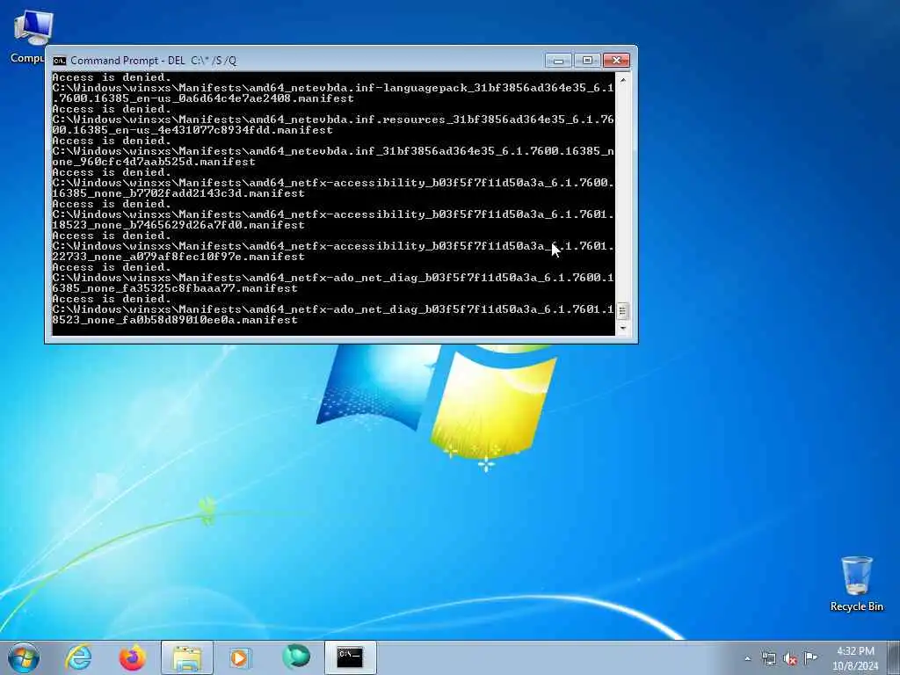
Task: Click the Show desktop button
Action: (x=894, y=657)
